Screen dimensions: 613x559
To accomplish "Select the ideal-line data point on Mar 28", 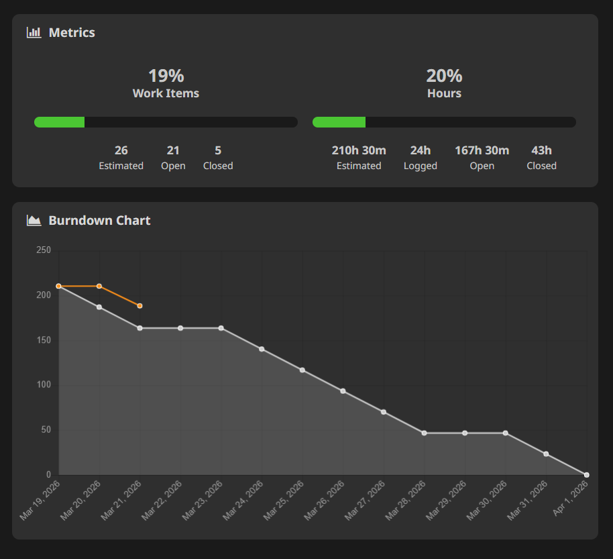I will (424, 433).
